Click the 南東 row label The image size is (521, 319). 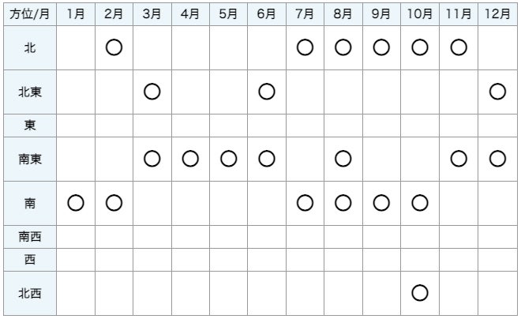29,159
